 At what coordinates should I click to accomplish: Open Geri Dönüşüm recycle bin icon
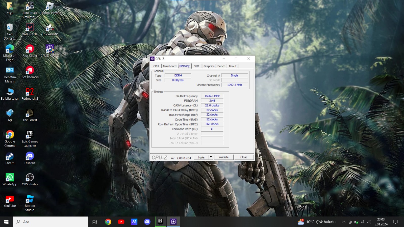(x=10, y=32)
